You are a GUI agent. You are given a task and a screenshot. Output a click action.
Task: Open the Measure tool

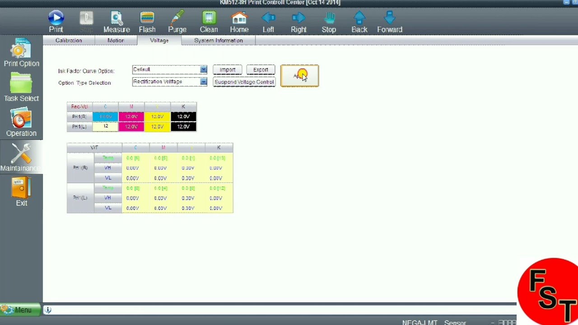tap(117, 22)
